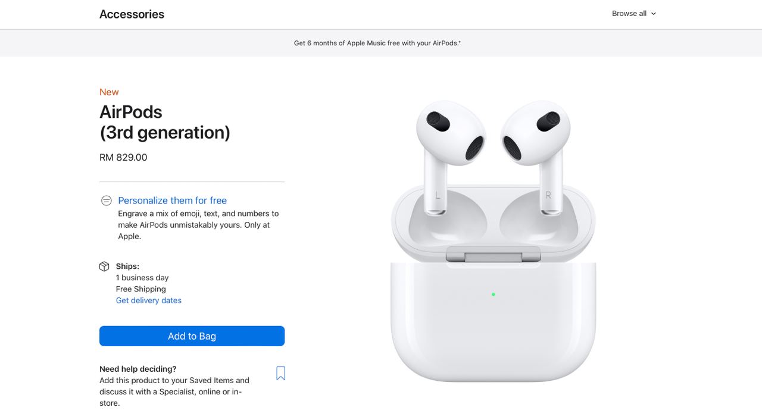Open the Browse all menu
This screenshot has height=420, width=762.
[633, 14]
